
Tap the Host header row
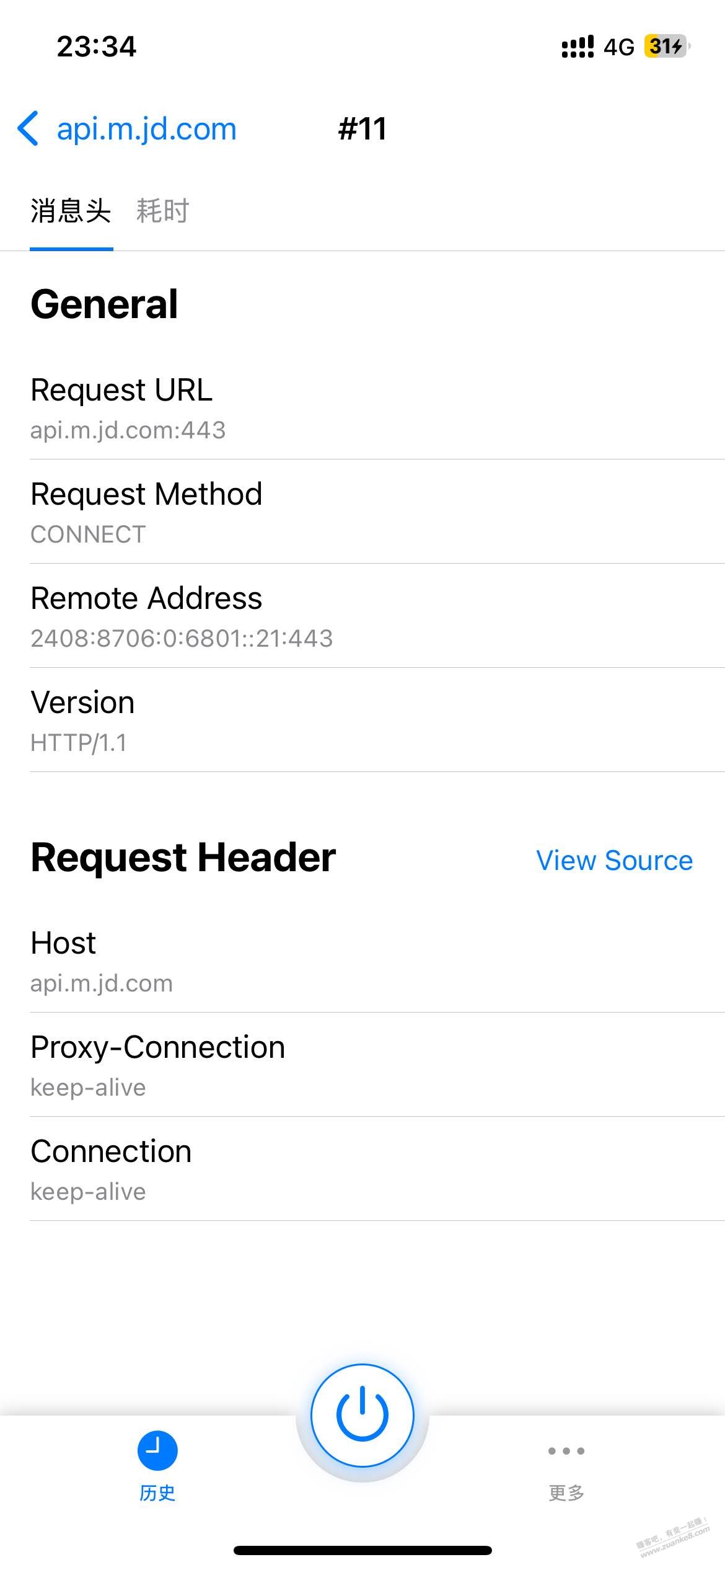pos(362,961)
